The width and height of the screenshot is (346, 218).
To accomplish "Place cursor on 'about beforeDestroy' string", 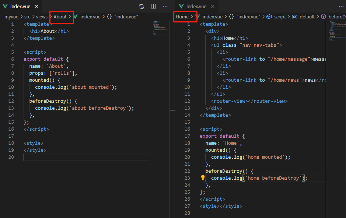I will [99, 108].
